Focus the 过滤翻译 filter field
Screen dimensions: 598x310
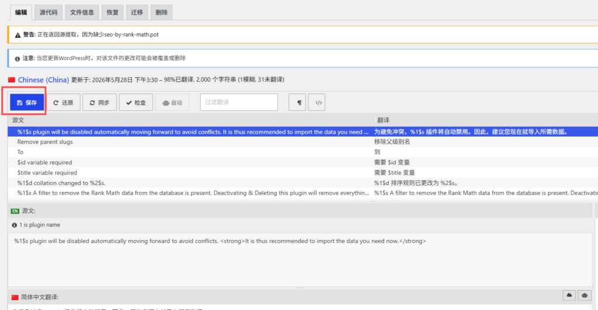(239, 102)
